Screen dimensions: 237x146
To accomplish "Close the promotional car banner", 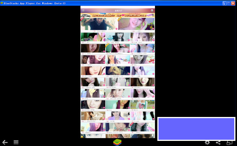I will pos(153,15).
